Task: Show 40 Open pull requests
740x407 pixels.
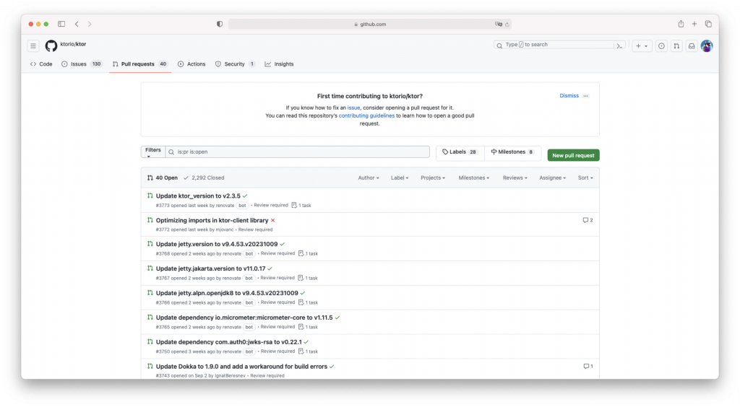Action: 163,178
